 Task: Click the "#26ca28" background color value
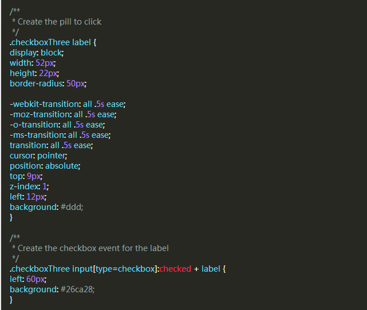pyautogui.click(x=77, y=289)
